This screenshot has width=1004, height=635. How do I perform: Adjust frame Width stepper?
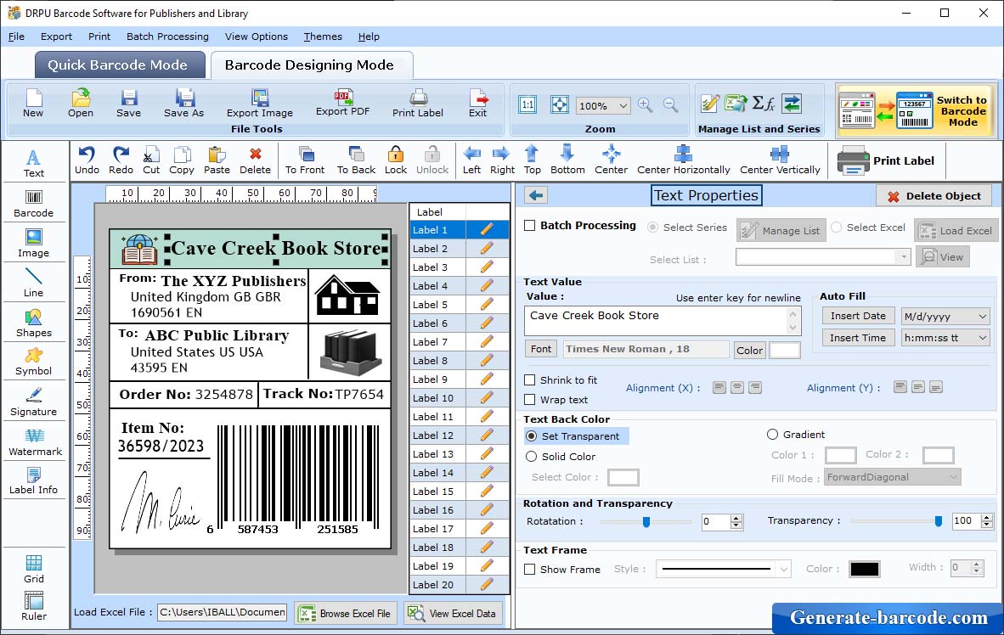[977, 568]
